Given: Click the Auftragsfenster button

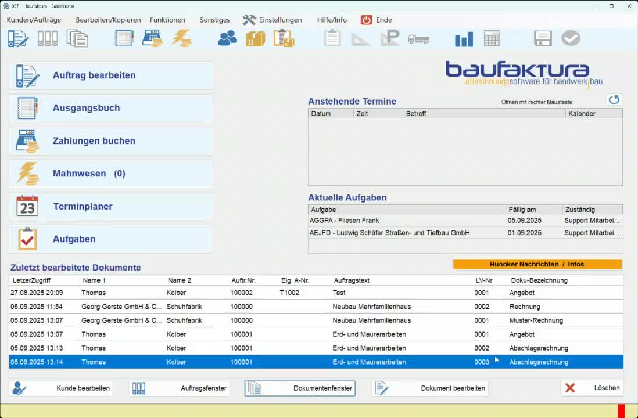Looking at the screenshot, I should (180, 388).
